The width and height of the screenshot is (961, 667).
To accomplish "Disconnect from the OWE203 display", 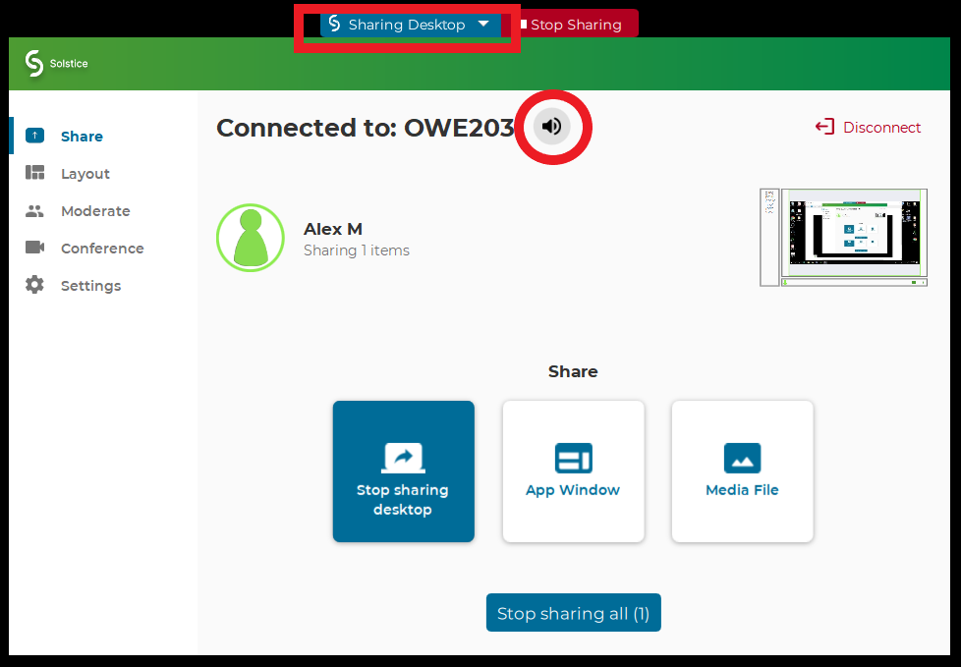I will coord(868,128).
